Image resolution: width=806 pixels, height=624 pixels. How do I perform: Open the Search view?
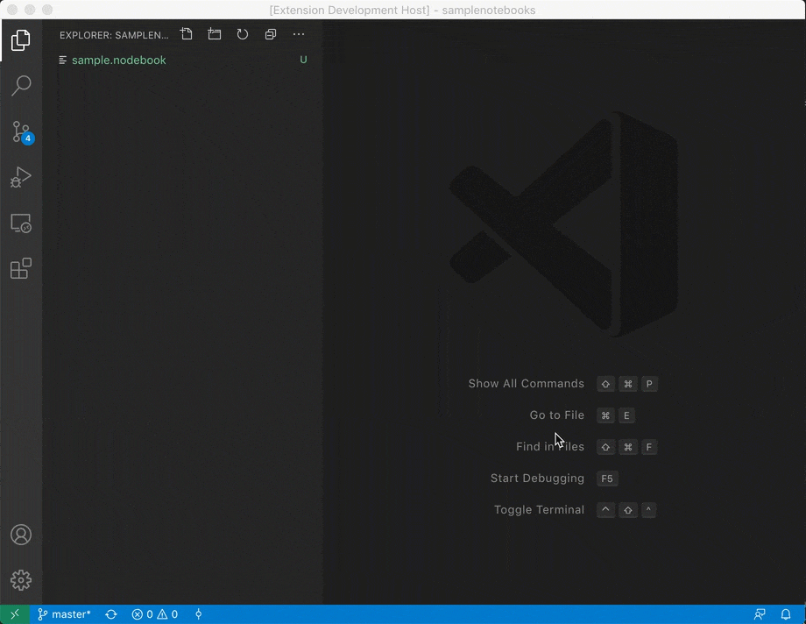tap(21, 85)
